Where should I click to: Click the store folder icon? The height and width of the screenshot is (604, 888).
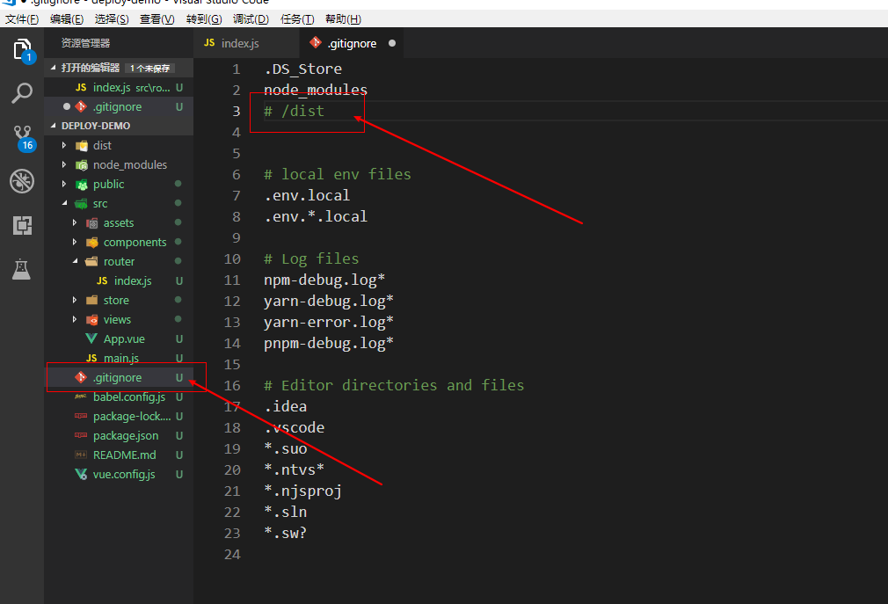click(91, 300)
